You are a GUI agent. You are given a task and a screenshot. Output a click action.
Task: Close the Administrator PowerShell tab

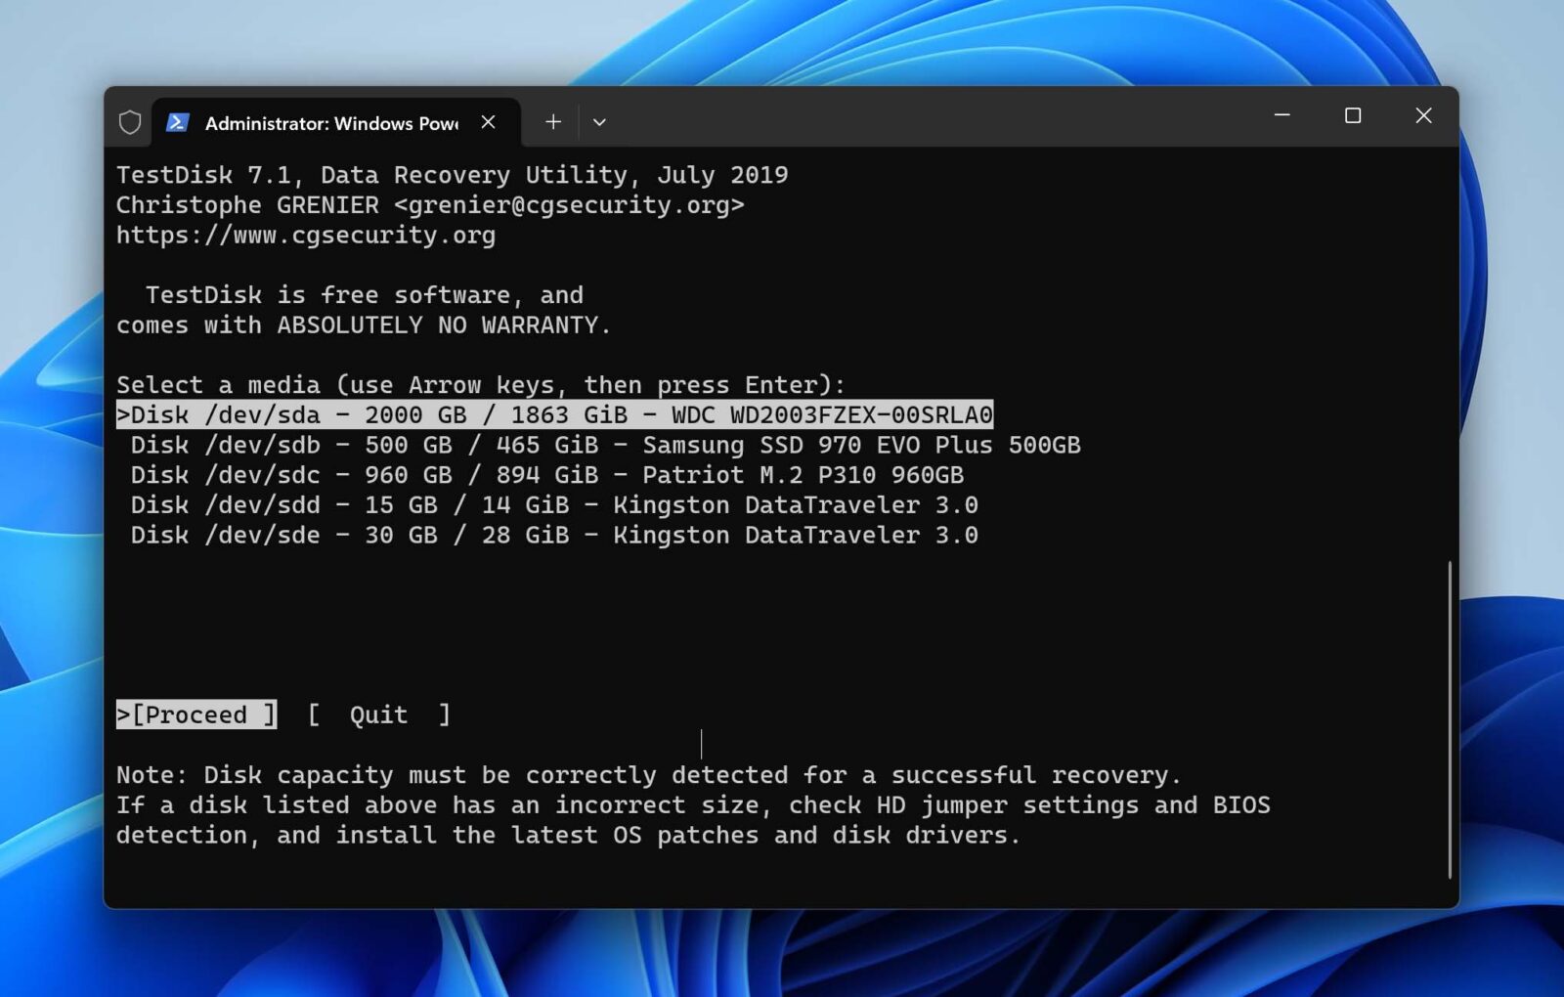[488, 121]
